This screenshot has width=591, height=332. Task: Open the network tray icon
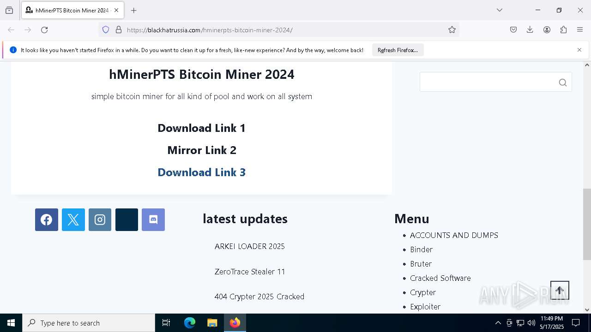click(x=520, y=323)
